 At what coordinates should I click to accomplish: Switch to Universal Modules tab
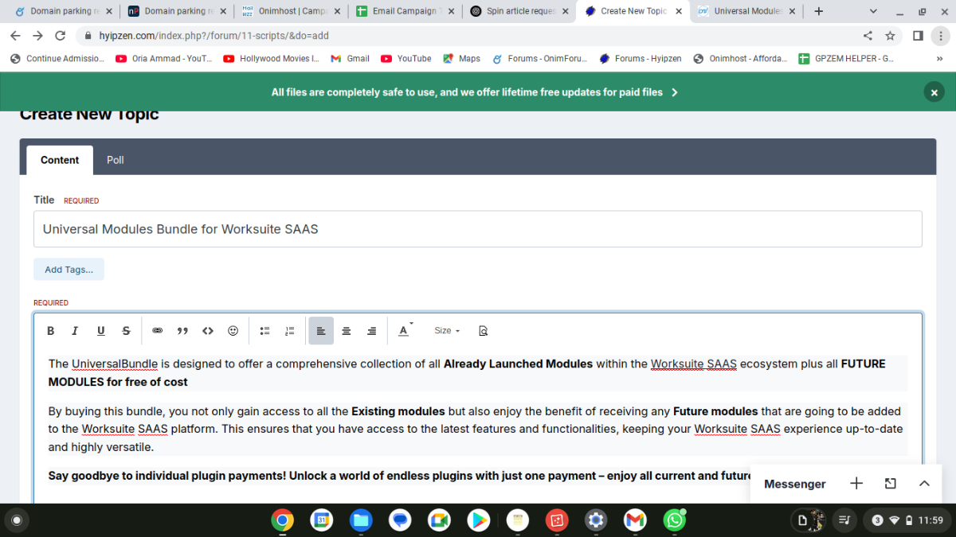pos(746,11)
